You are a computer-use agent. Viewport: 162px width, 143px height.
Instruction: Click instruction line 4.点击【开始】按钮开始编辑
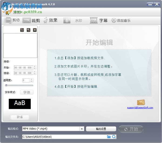click(76, 86)
